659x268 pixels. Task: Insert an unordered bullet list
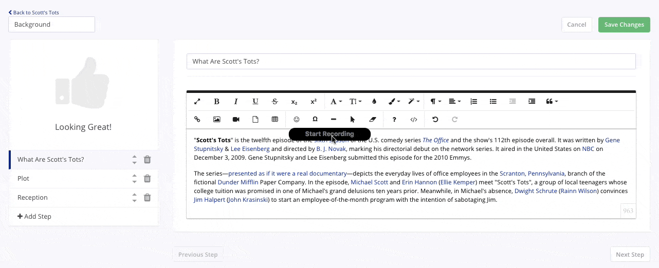click(493, 102)
